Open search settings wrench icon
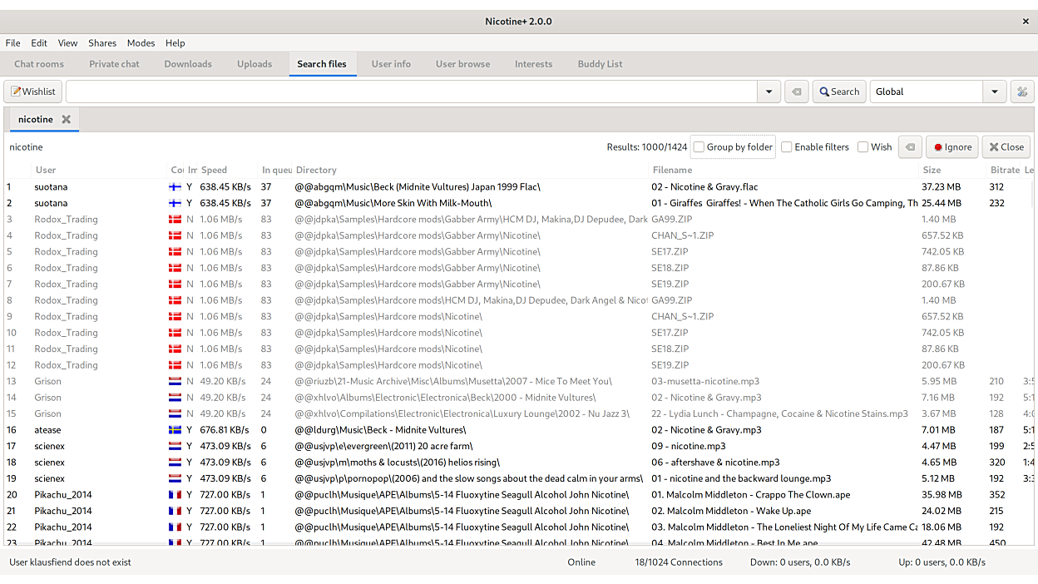Screen dimensions: 1038x584 (x=1022, y=92)
